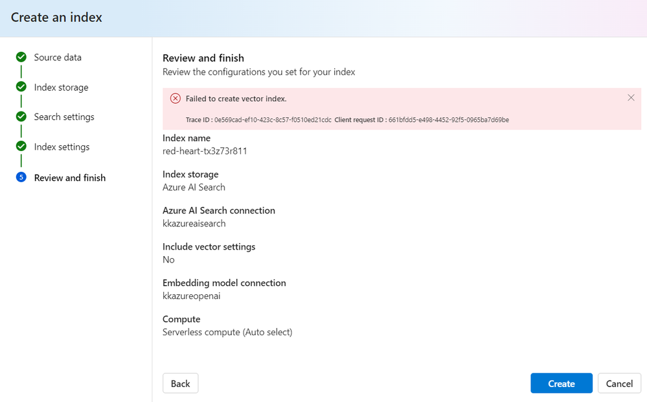Click the red error icon in banner

pyautogui.click(x=176, y=99)
